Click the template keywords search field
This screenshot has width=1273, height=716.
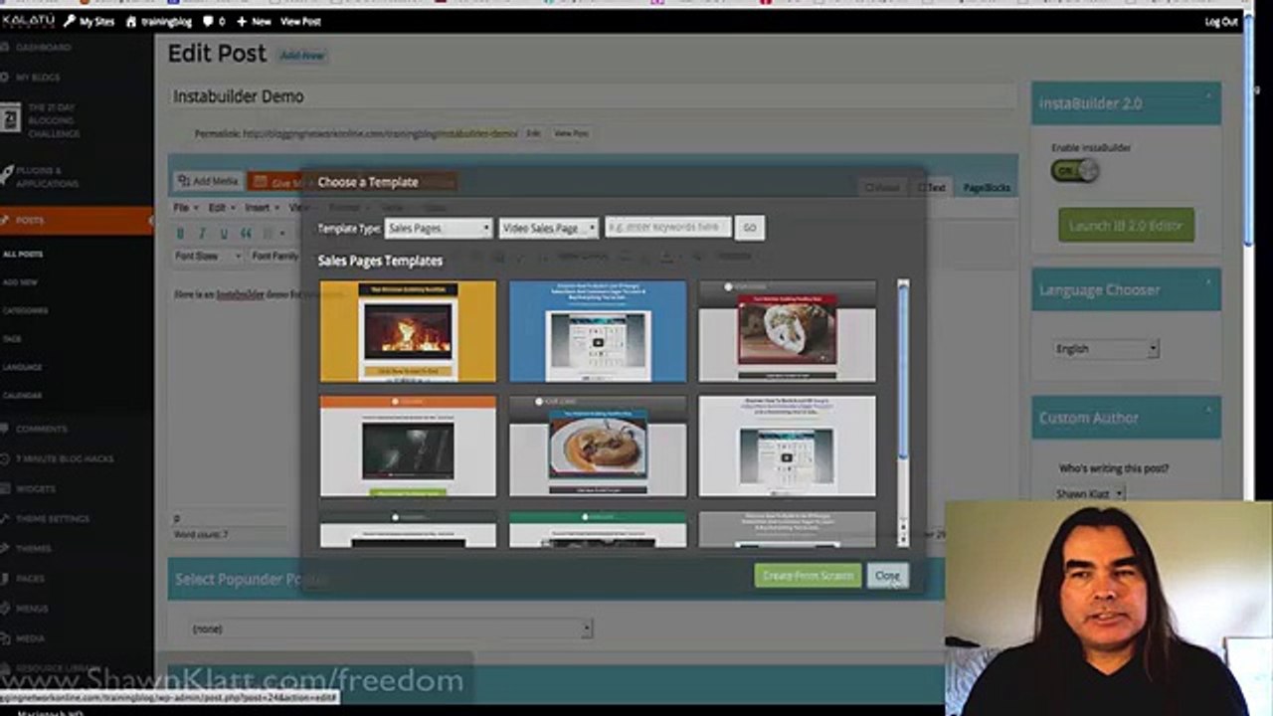[x=668, y=228]
